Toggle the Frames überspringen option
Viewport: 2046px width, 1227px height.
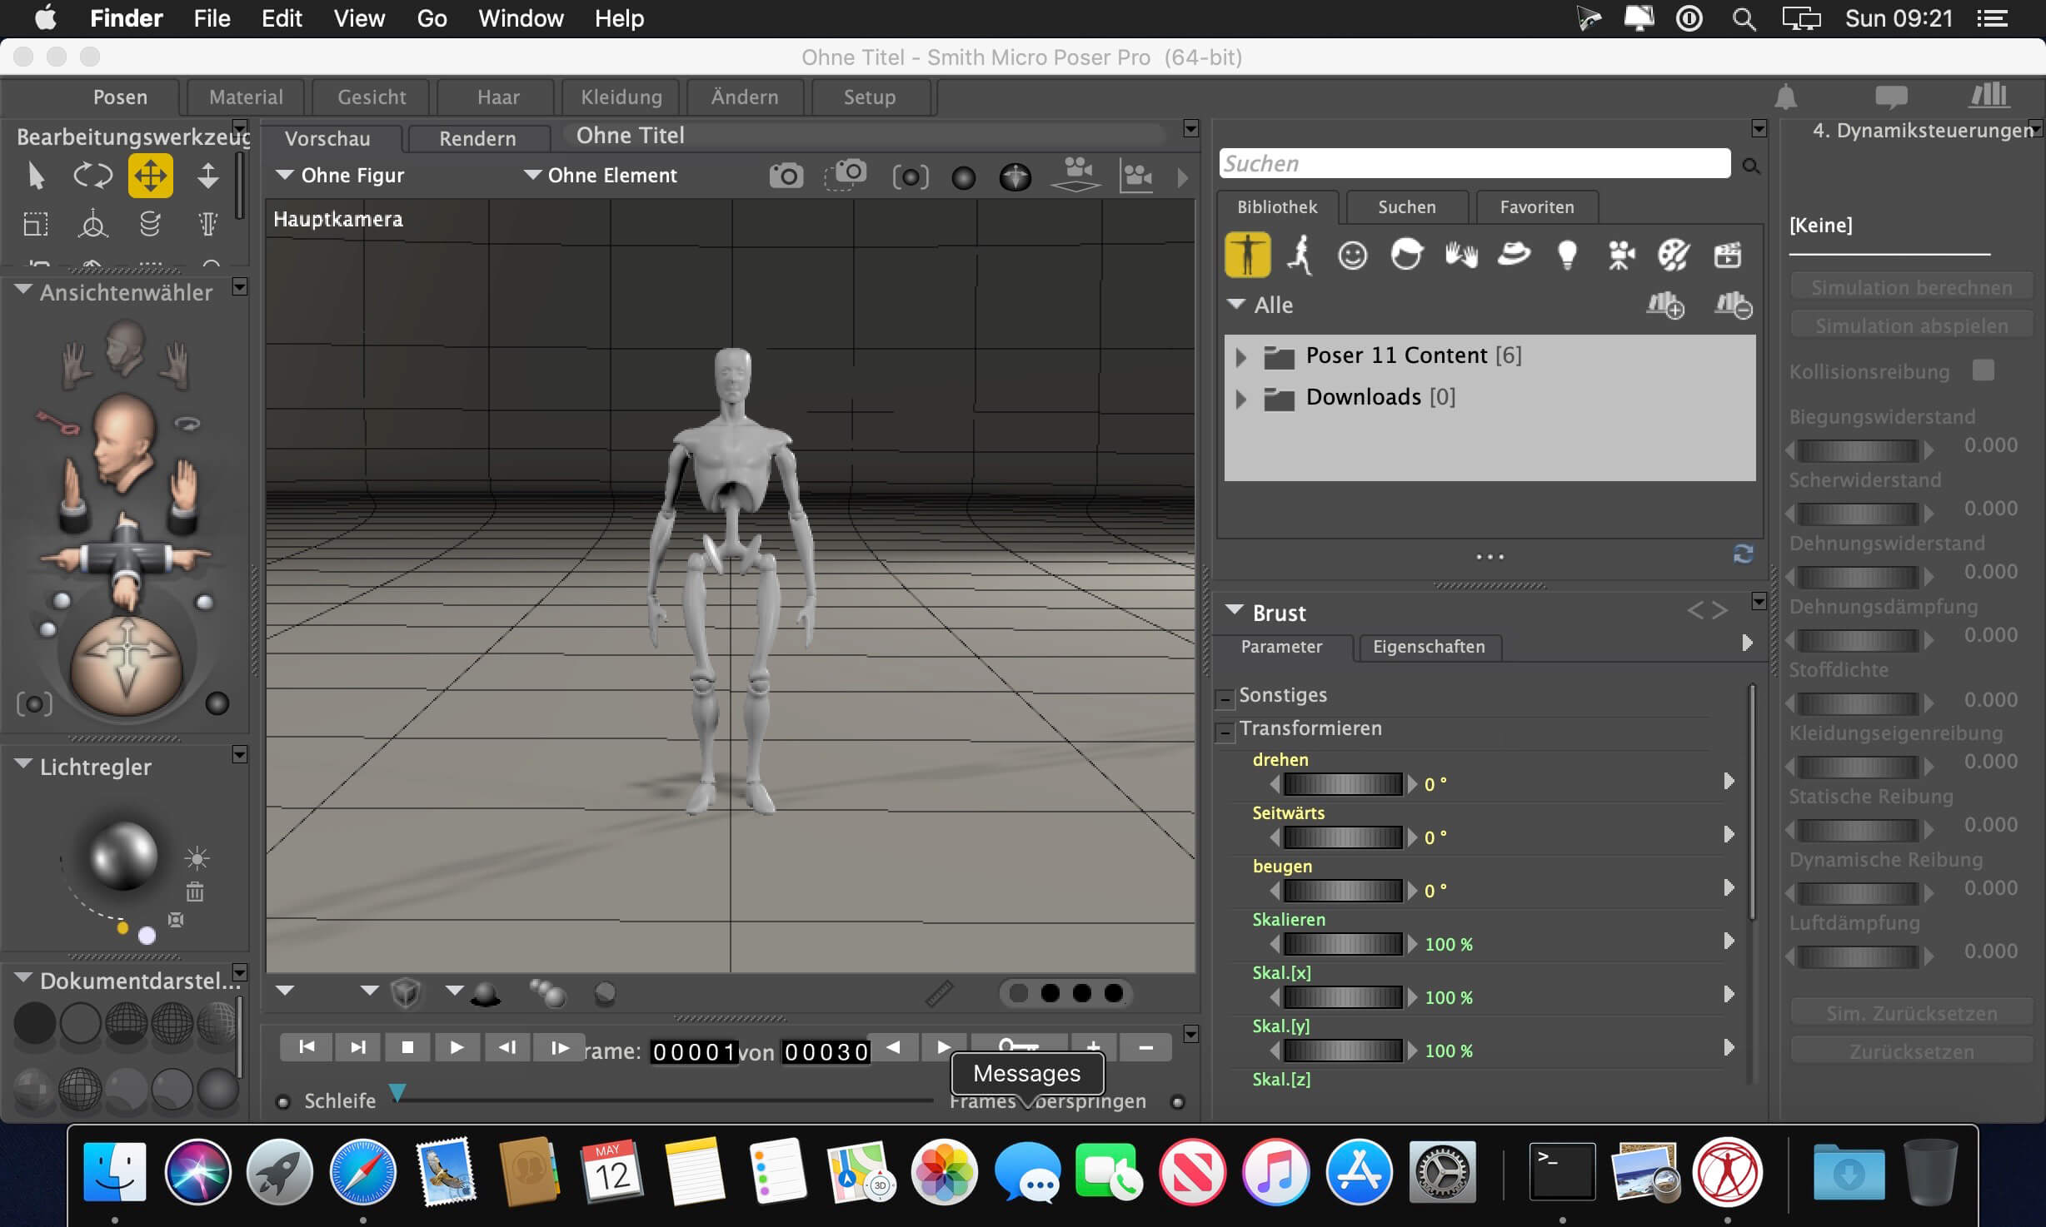point(1177,1102)
